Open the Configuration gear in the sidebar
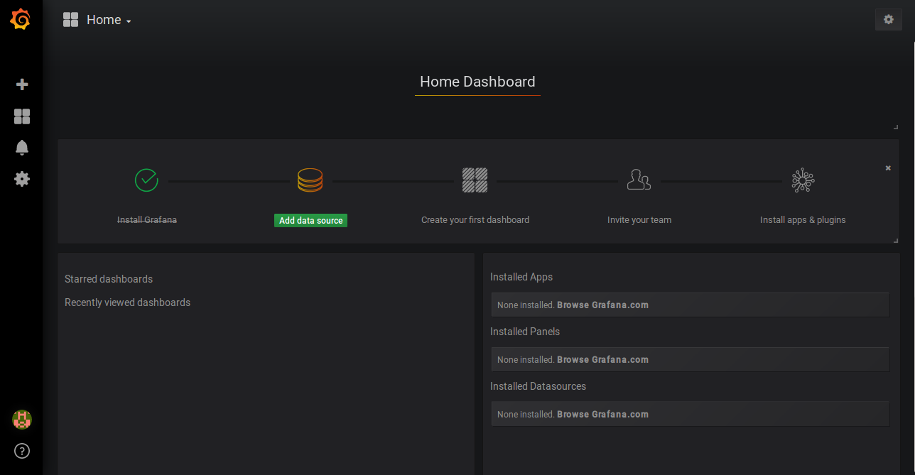 [22, 179]
